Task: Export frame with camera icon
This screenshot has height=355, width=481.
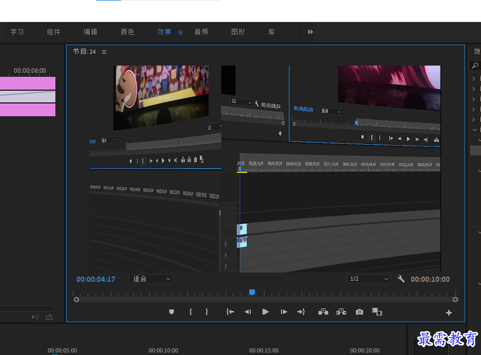Action: pos(359,312)
